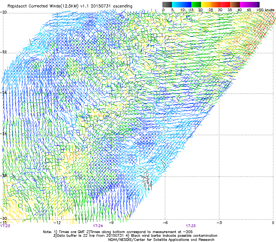Viewport: 276px width, 242px height.
Task: Click the '45' tick label on legend
Action: click(249, 10)
